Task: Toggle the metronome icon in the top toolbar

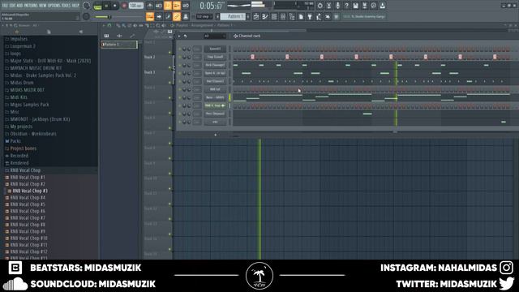Action: 149,6
